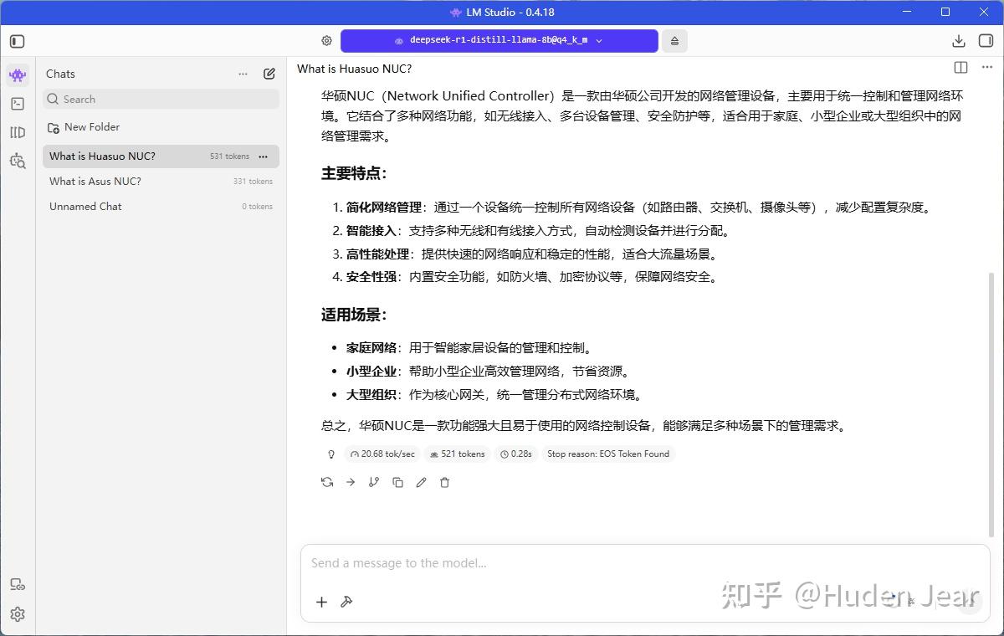Viewport: 1004px width, 636px height.
Task: Regenerate the assistant response
Action: click(327, 482)
